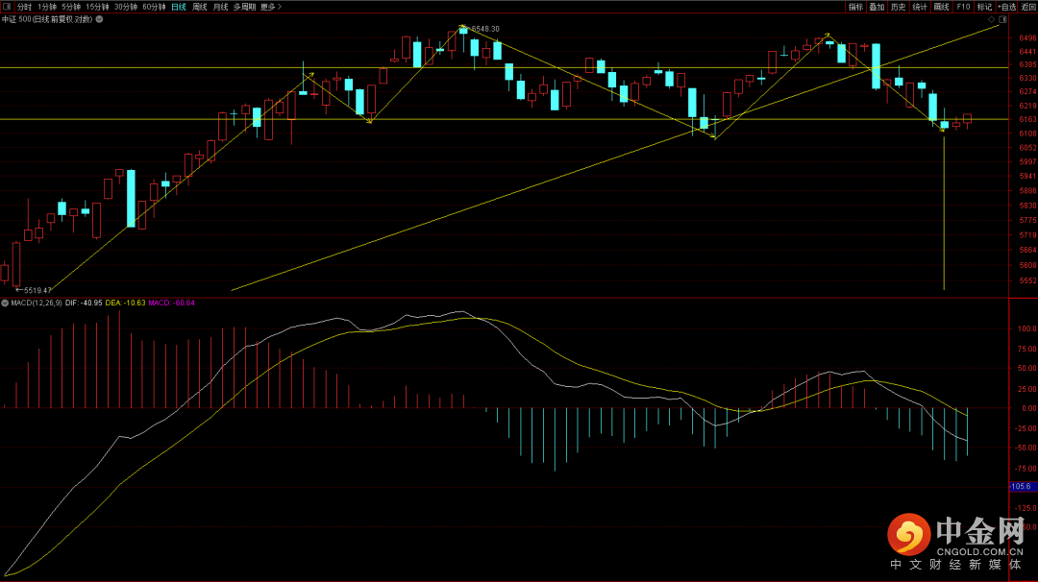Viewport: 1038px width, 582px height.
Task: Select the 15分钟 period tab
Action: coord(97,7)
